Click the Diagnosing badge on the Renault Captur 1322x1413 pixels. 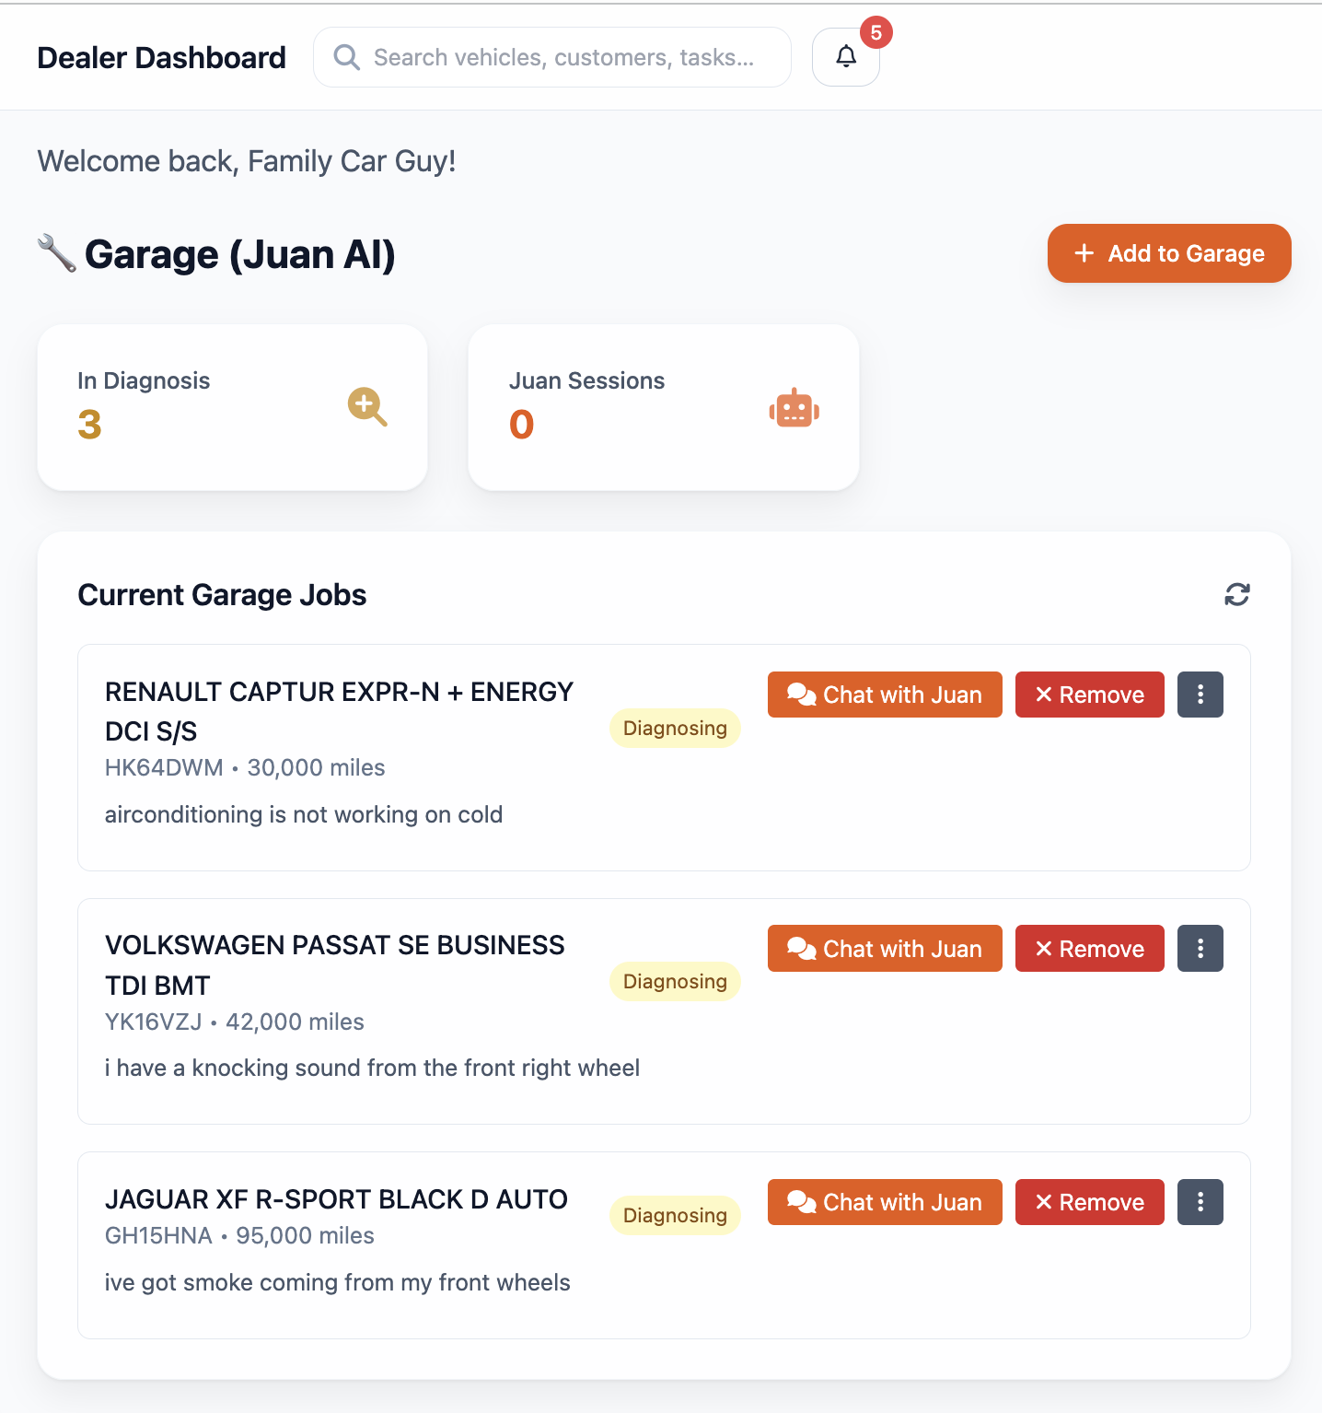(x=675, y=728)
